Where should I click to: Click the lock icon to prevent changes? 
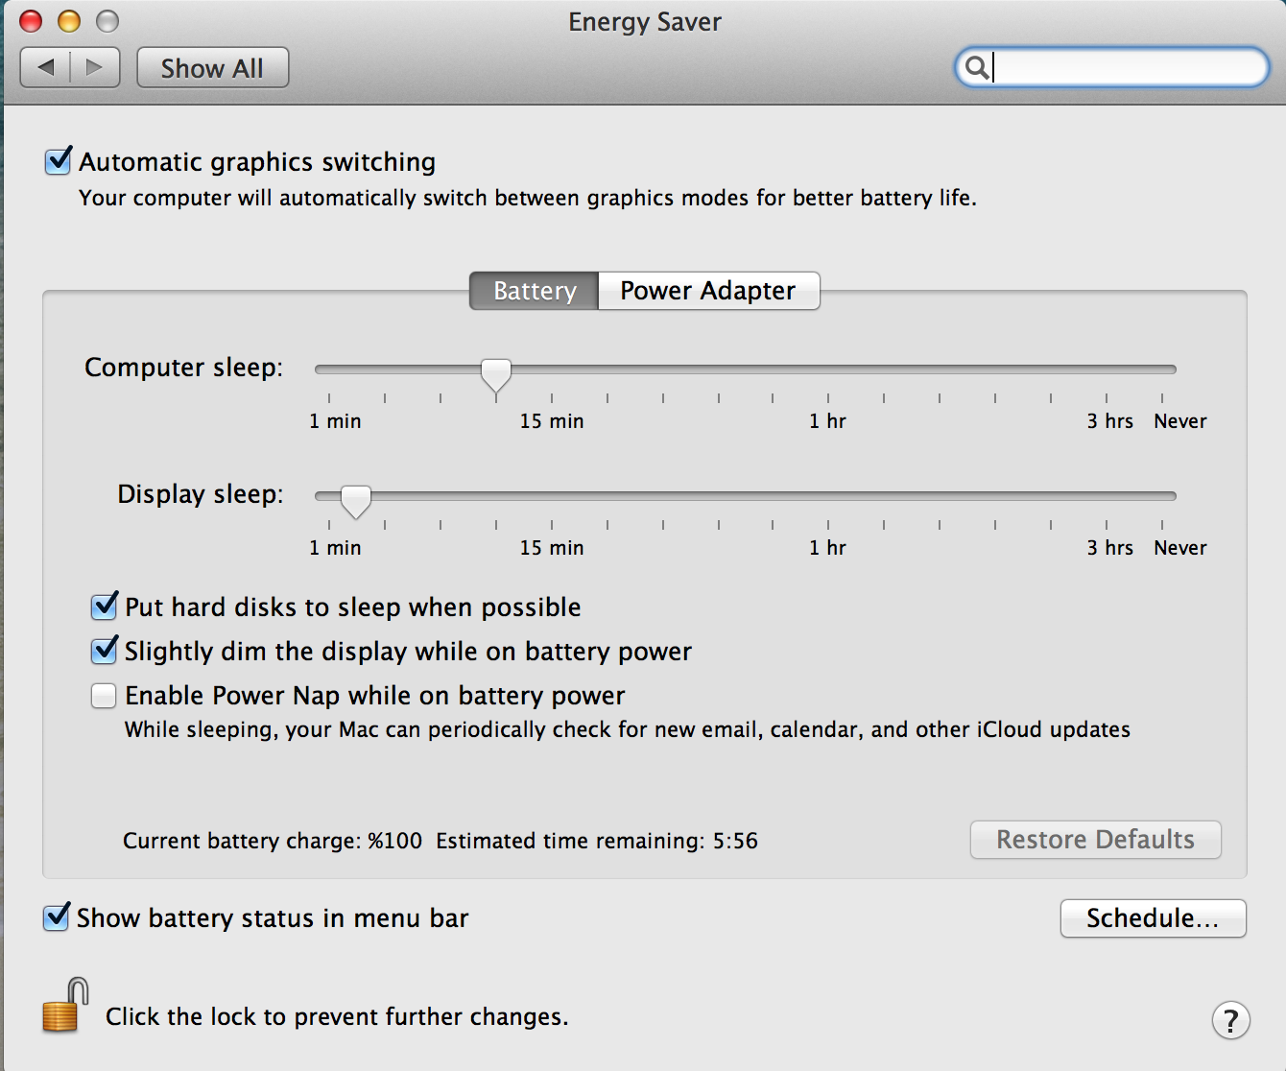65,1005
